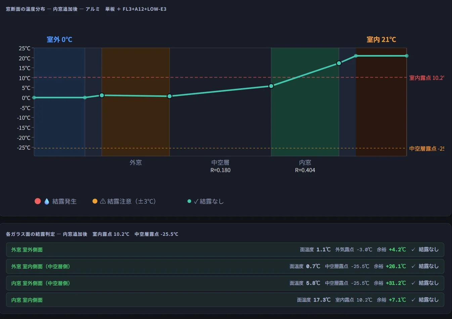Viewport: 452px width, 319px height.
Task: Select data point at 0.7℃ on curve
Action: pyautogui.click(x=170, y=96)
